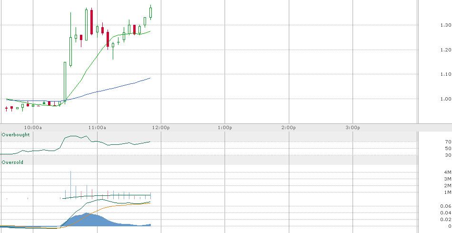Screen dimensions: 452x233
Task: Click the 1.30 price axis label
Action: pyautogui.click(x=446, y=25)
